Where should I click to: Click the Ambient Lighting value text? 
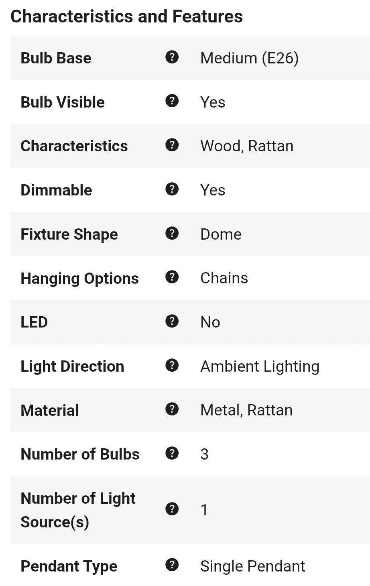pos(260,366)
